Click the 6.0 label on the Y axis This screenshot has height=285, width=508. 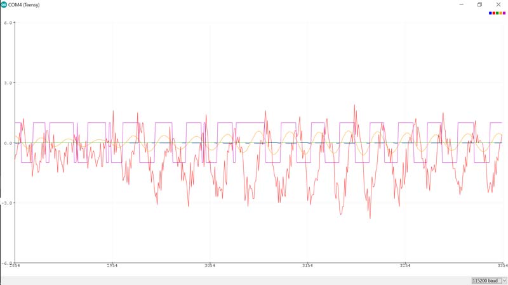pos(8,23)
